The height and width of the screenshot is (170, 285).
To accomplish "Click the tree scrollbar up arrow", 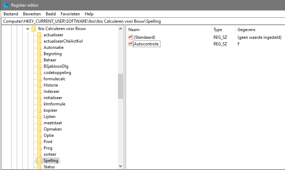I will [120, 29].
